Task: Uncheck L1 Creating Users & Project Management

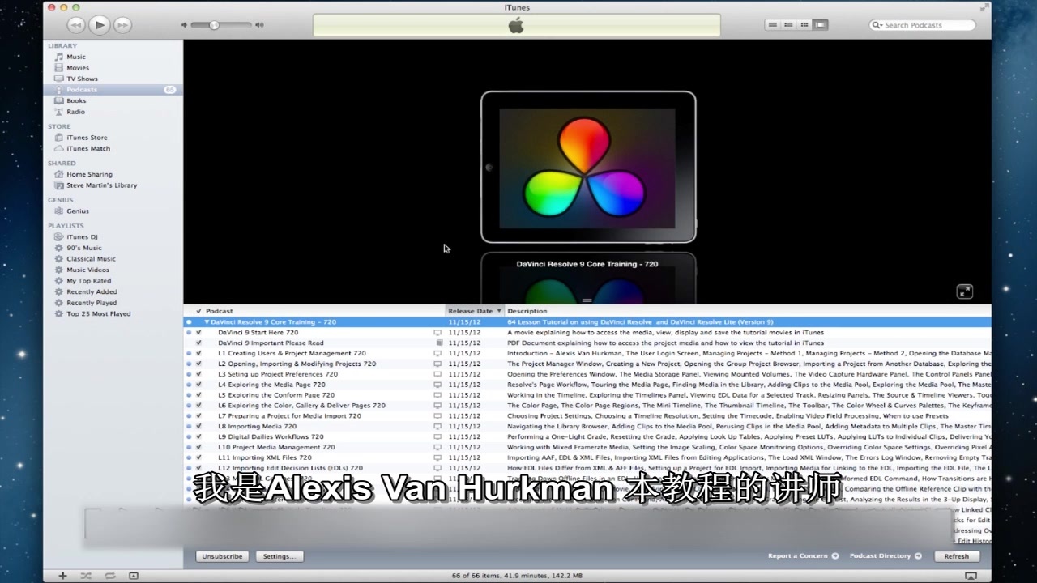Action: [198, 353]
